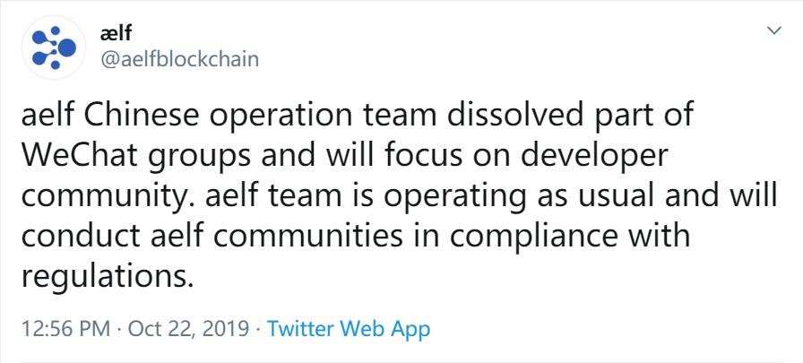Open the ælf display name
The image size is (803, 363).
pyautogui.click(x=116, y=34)
